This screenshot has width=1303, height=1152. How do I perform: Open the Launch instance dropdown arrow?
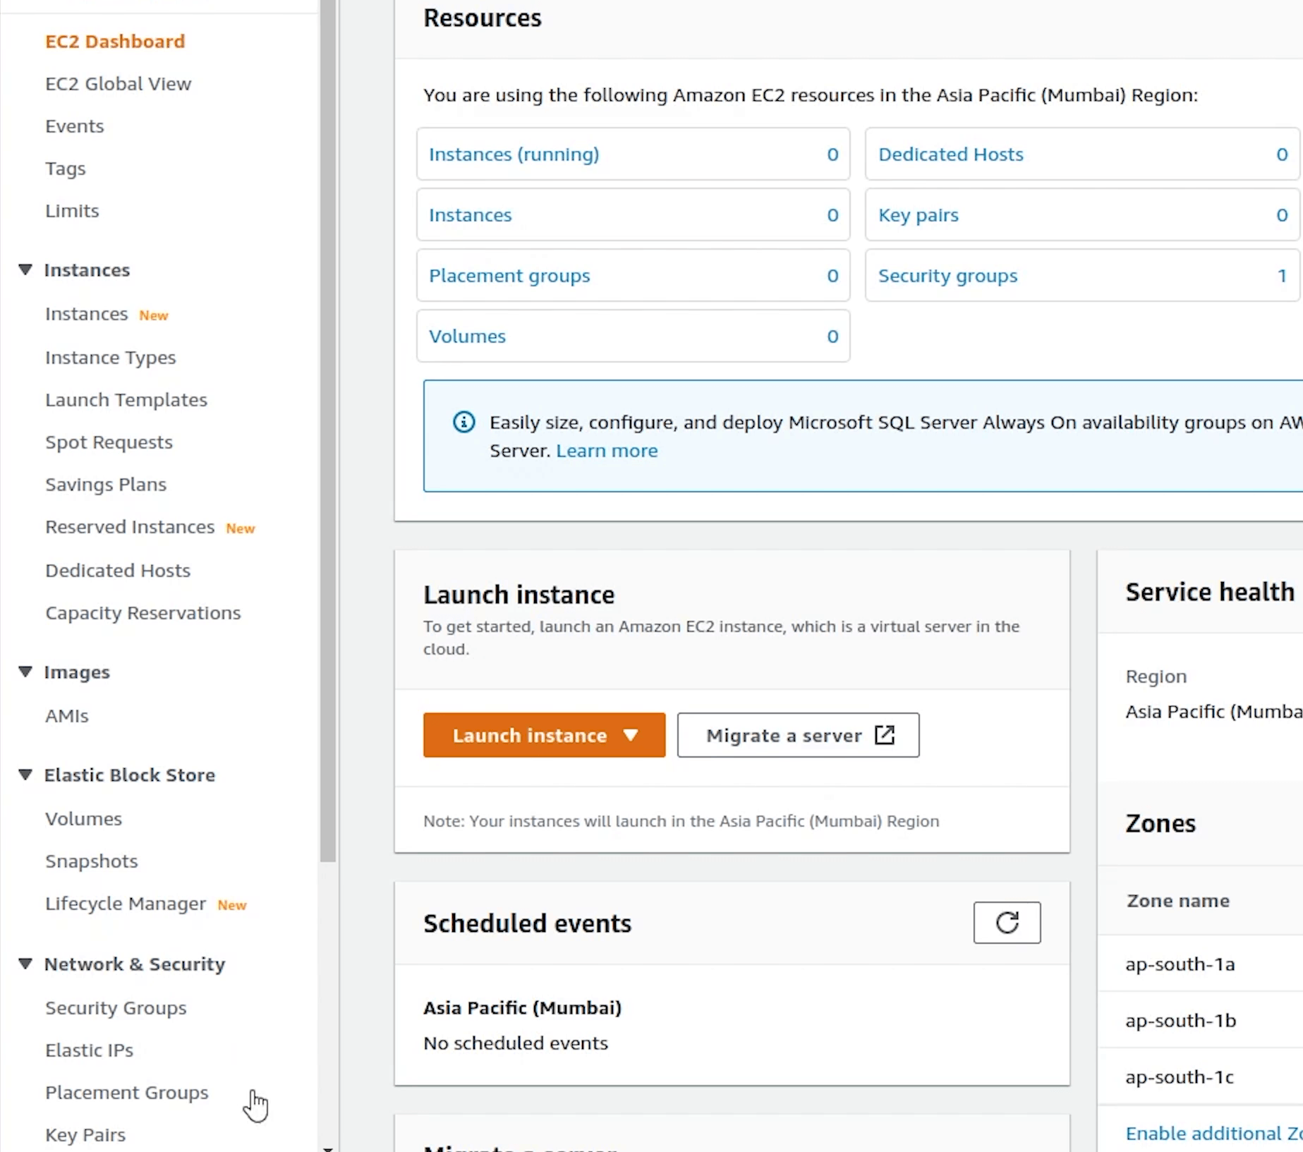coord(631,735)
